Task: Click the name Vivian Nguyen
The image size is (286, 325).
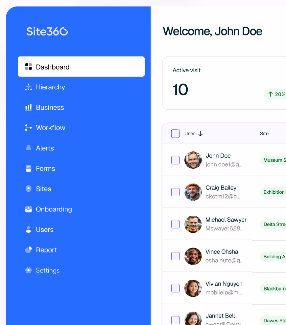Action: [224, 284]
